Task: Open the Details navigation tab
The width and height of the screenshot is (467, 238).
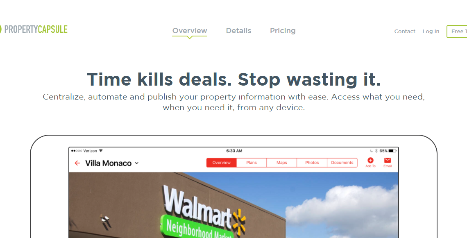Action: coord(238,31)
